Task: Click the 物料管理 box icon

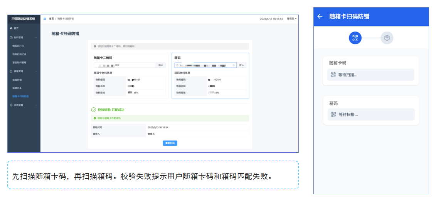Action: coord(11,37)
